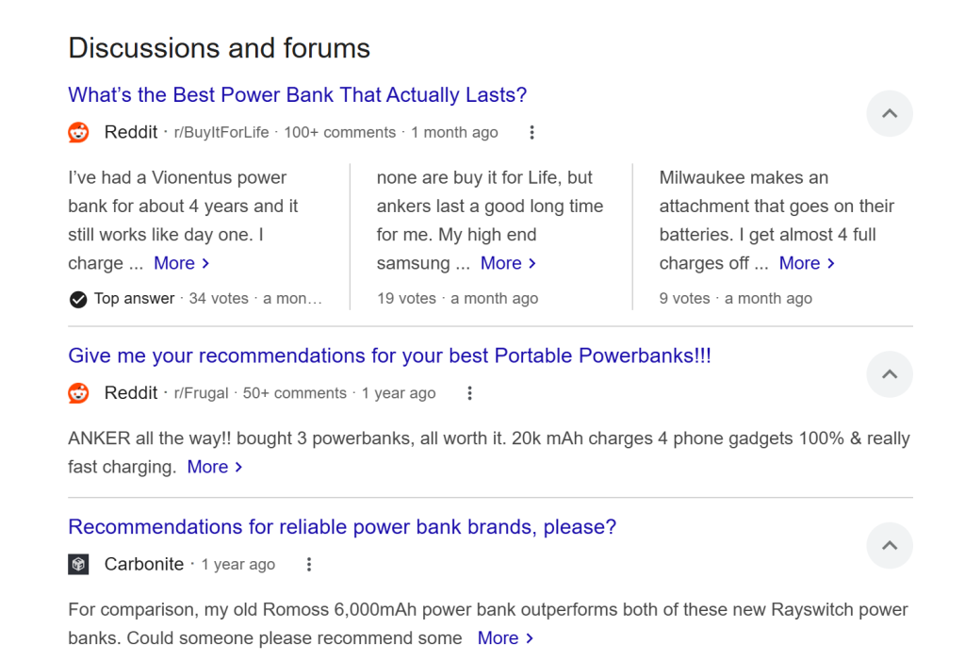
Task: Click Reddit icon beside r/Frugal
Action: pos(79,393)
